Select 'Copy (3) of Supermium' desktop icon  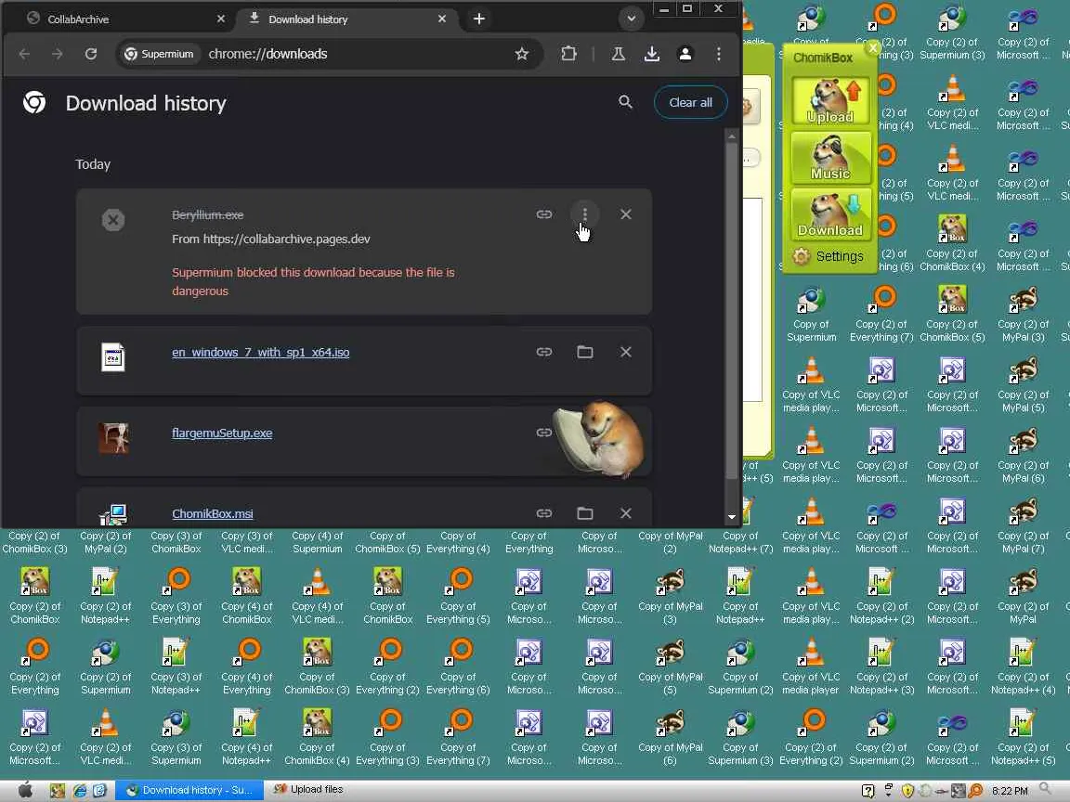point(176,735)
